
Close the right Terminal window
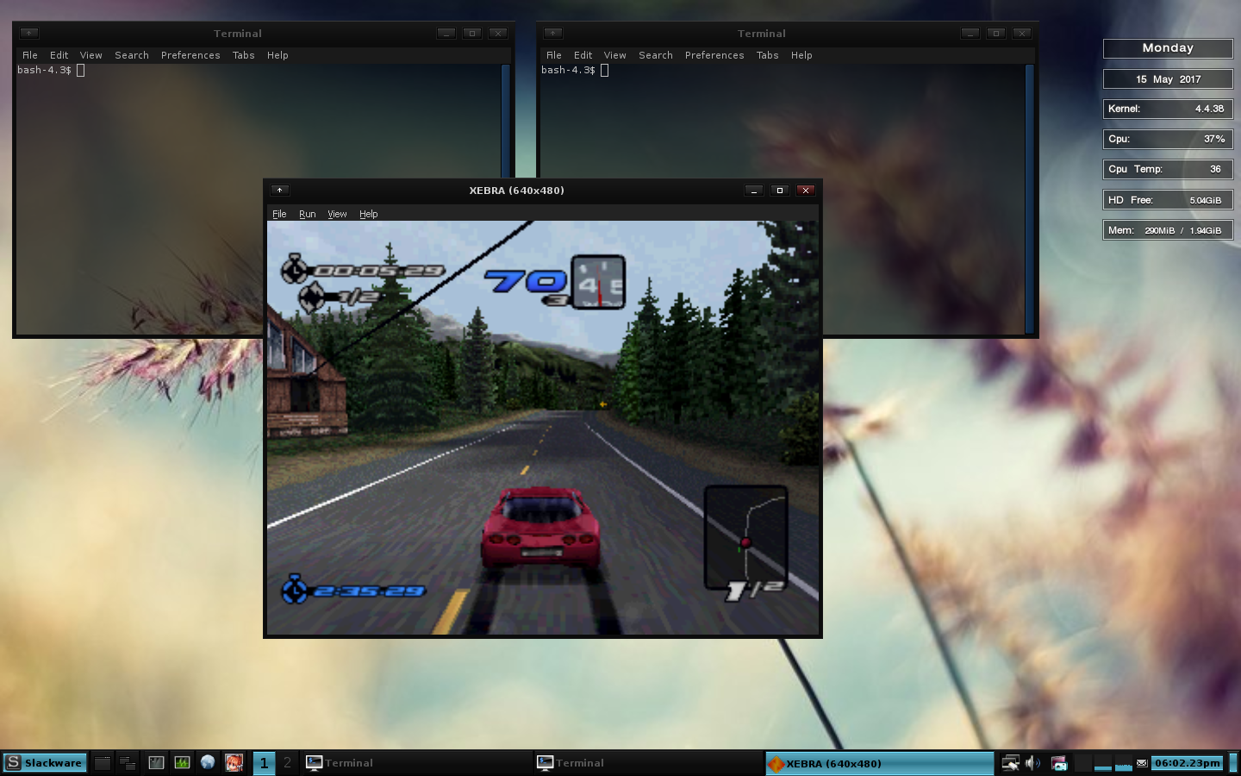[x=1022, y=34]
